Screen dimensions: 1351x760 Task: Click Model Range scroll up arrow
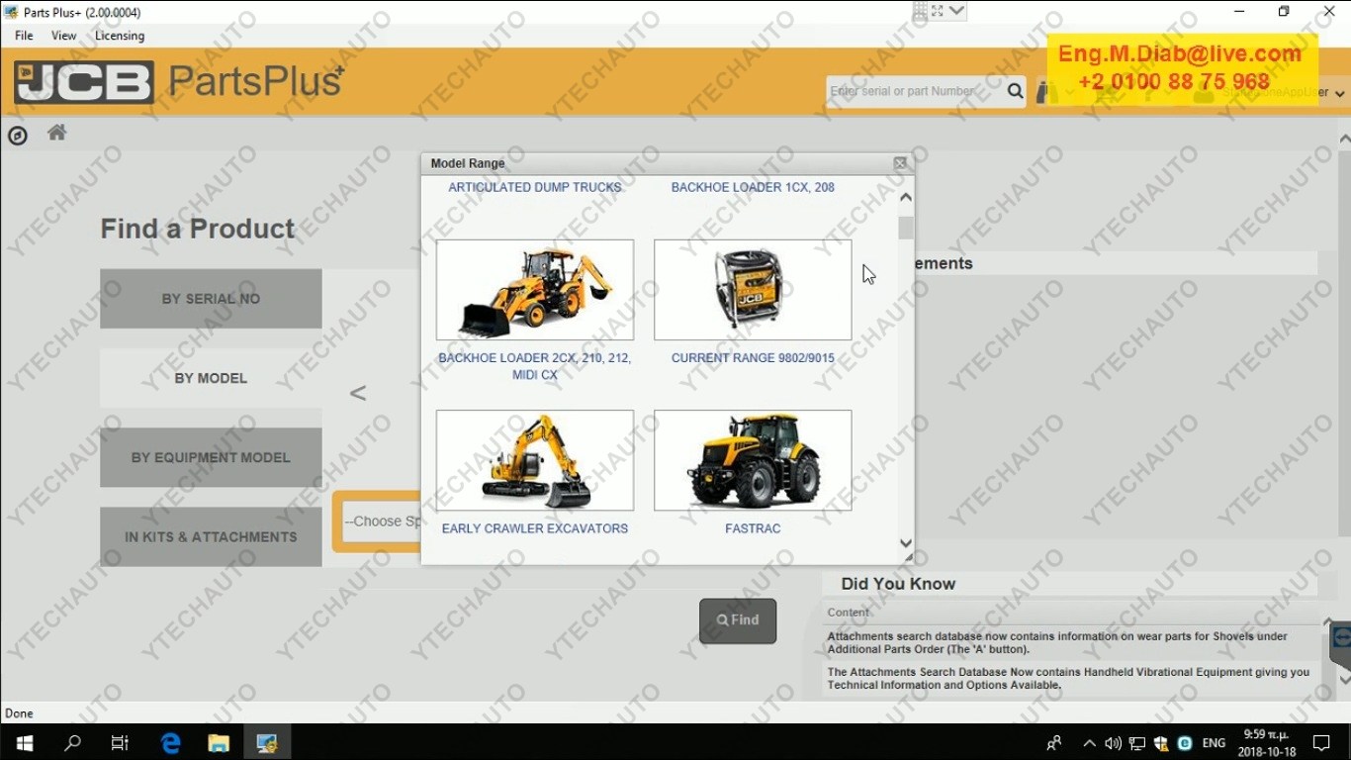[x=906, y=197]
